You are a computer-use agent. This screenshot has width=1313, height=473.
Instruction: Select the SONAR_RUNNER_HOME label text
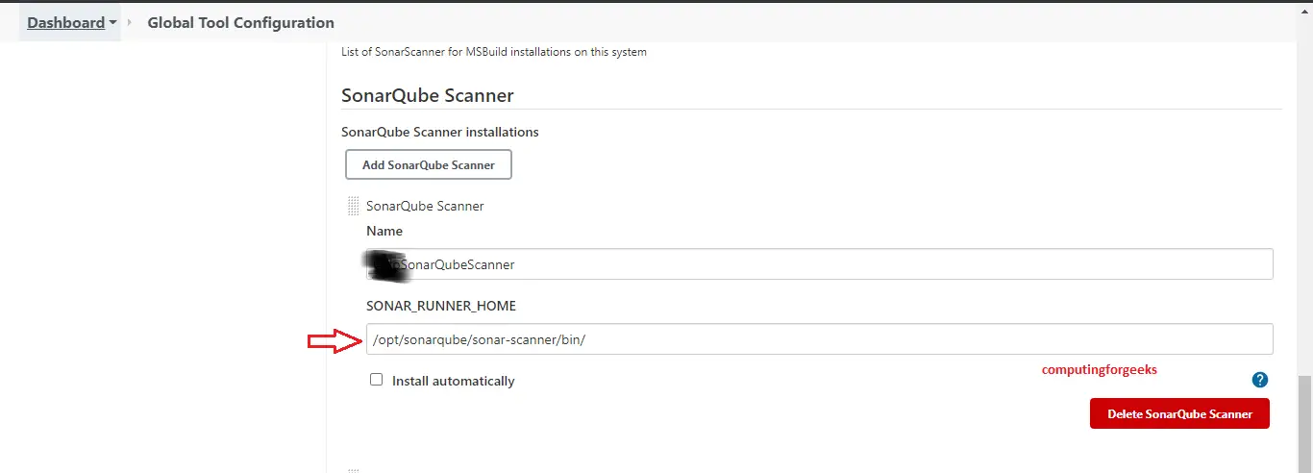pyautogui.click(x=441, y=306)
